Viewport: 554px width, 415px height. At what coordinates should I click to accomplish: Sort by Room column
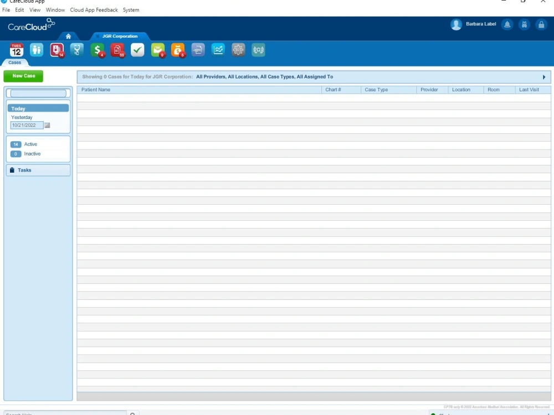(x=499, y=90)
